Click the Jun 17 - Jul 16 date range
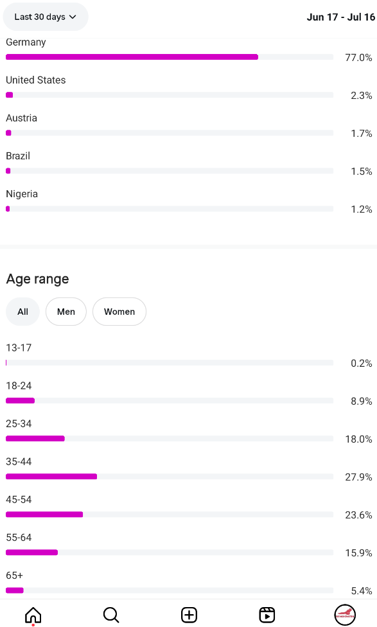 pyautogui.click(x=340, y=17)
